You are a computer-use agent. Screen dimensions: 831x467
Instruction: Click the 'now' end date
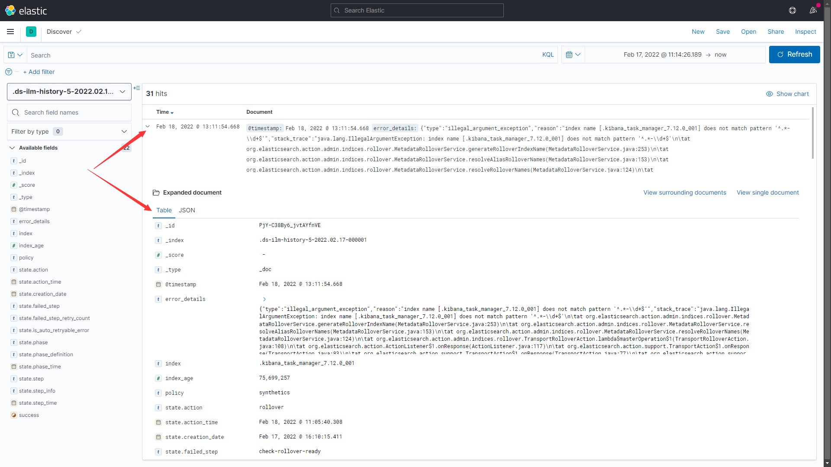[721, 54]
